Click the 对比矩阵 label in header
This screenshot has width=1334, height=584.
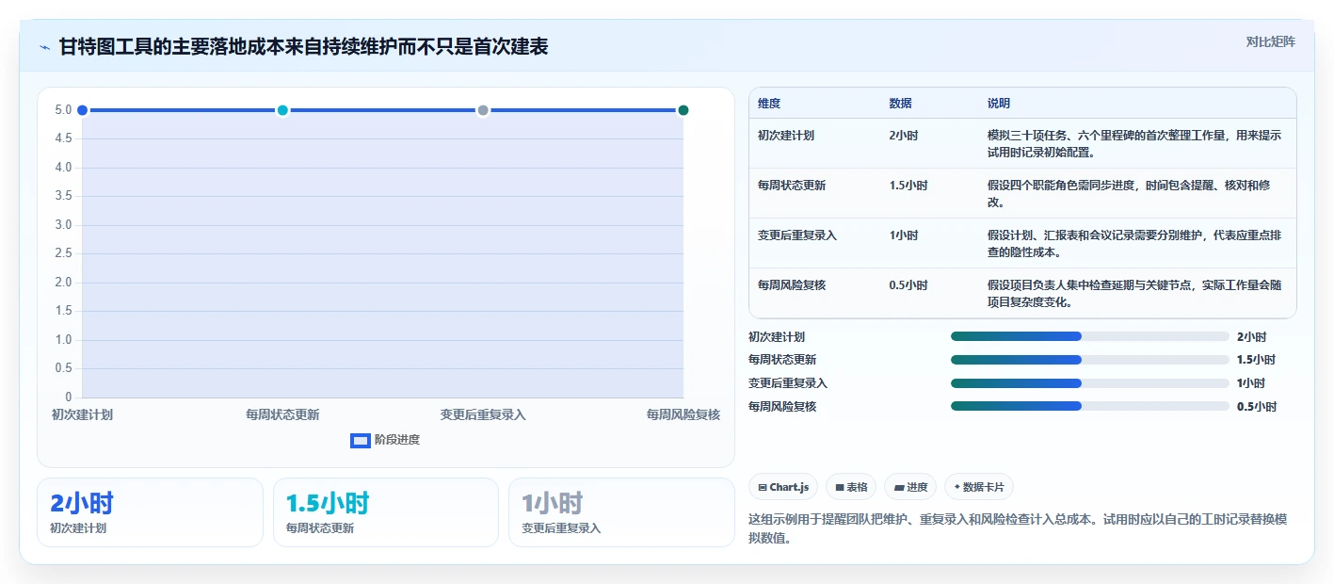[1270, 41]
